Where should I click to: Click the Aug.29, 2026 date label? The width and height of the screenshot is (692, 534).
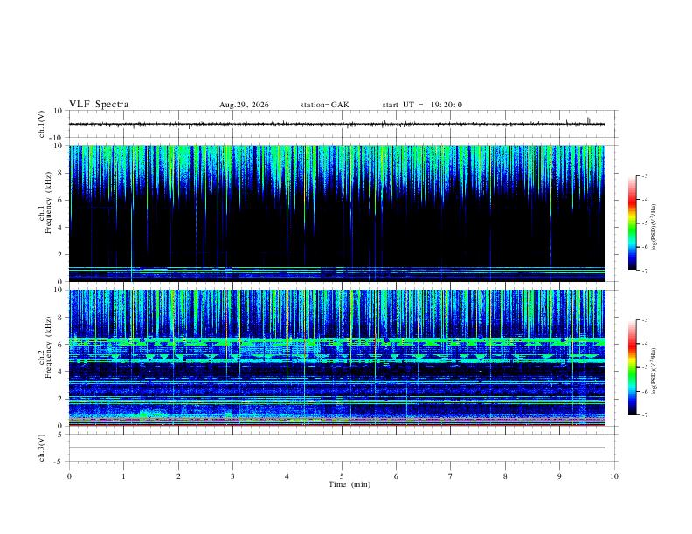(244, 105)
